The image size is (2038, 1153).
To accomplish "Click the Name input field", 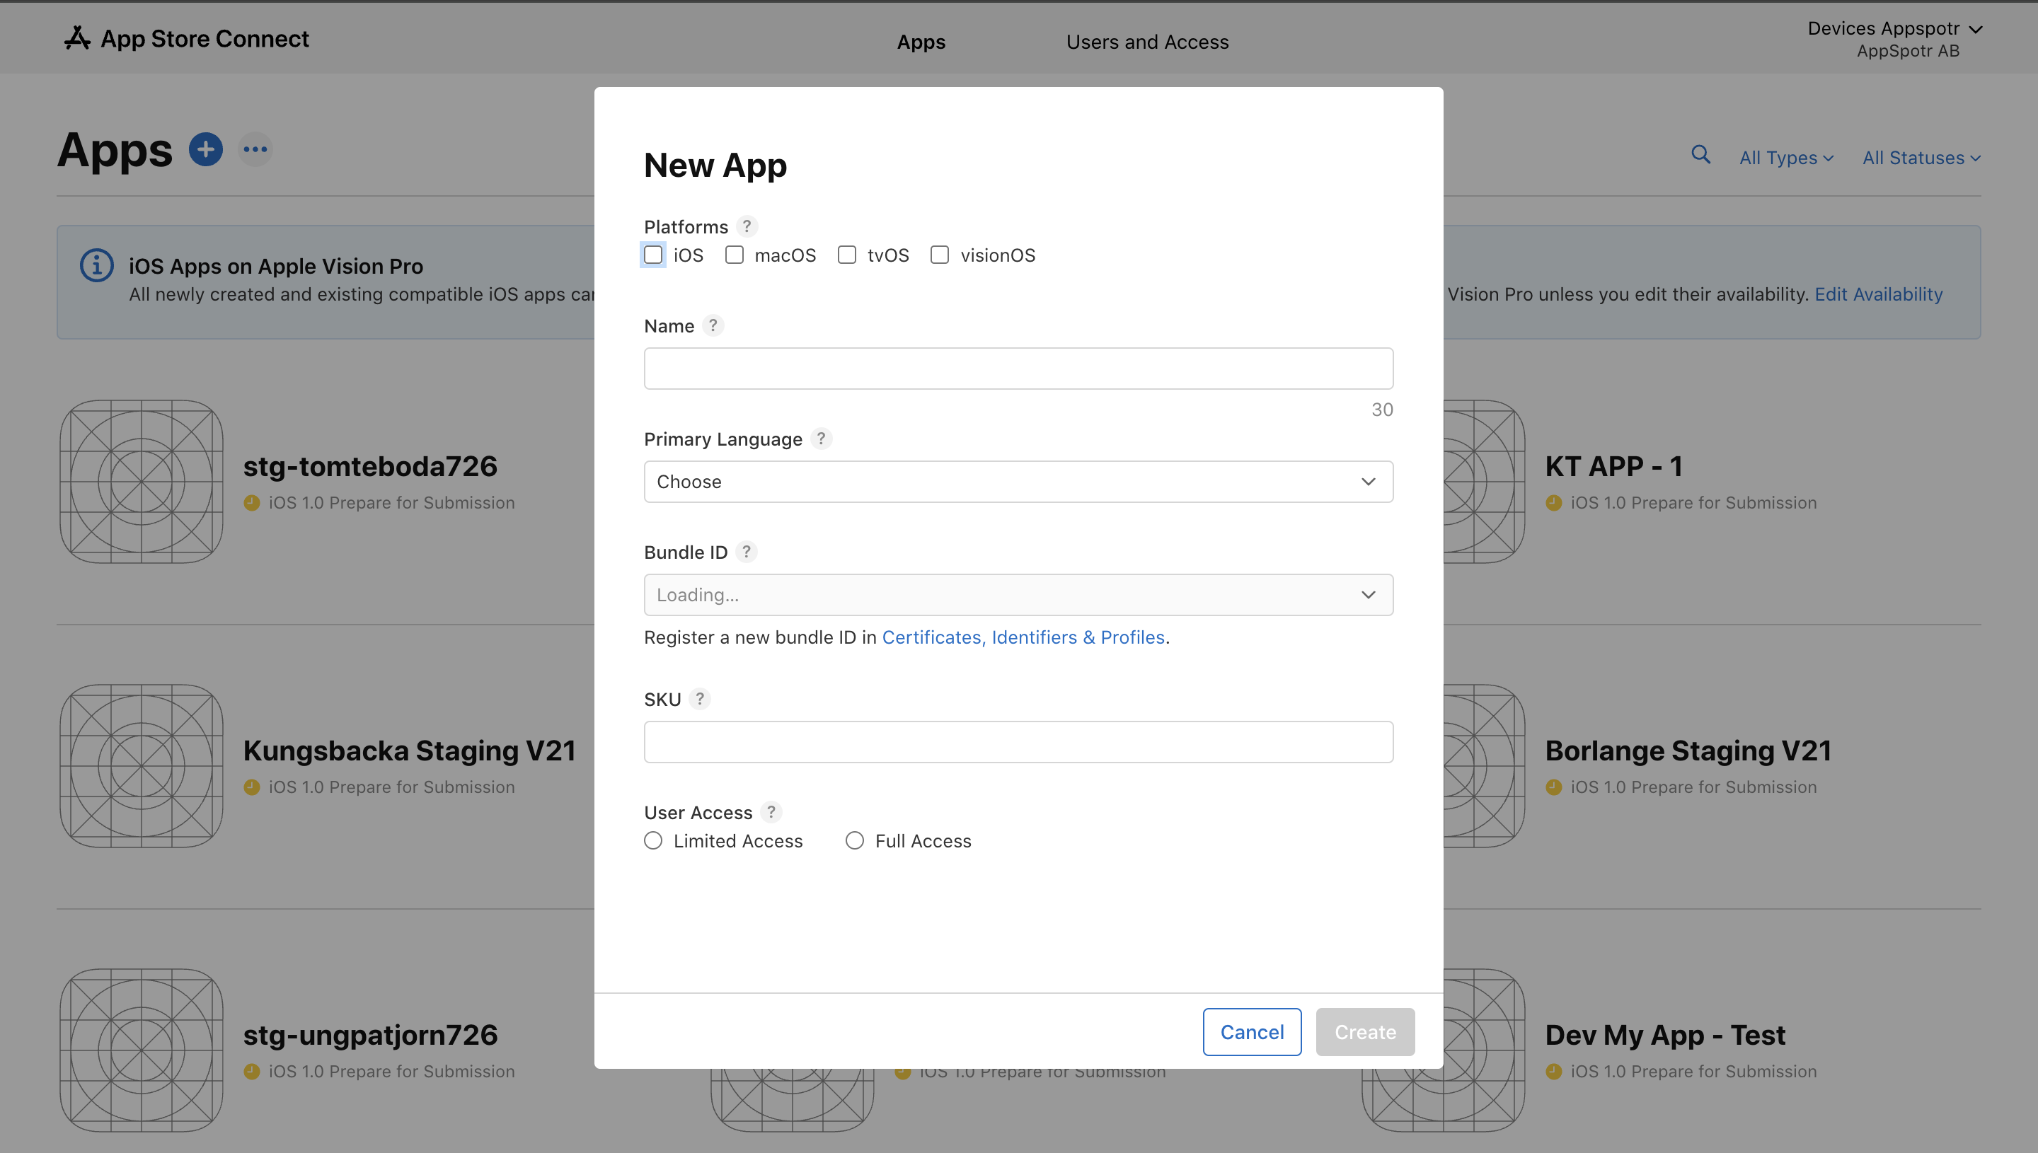I will 1018,369.
